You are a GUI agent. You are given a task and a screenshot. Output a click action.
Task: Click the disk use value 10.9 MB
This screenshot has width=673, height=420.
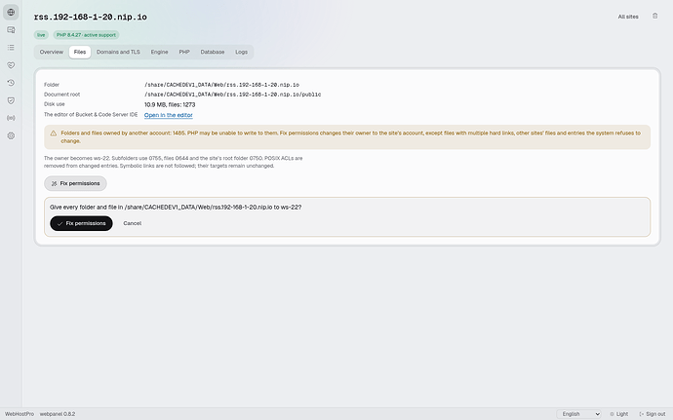(170, 104)
